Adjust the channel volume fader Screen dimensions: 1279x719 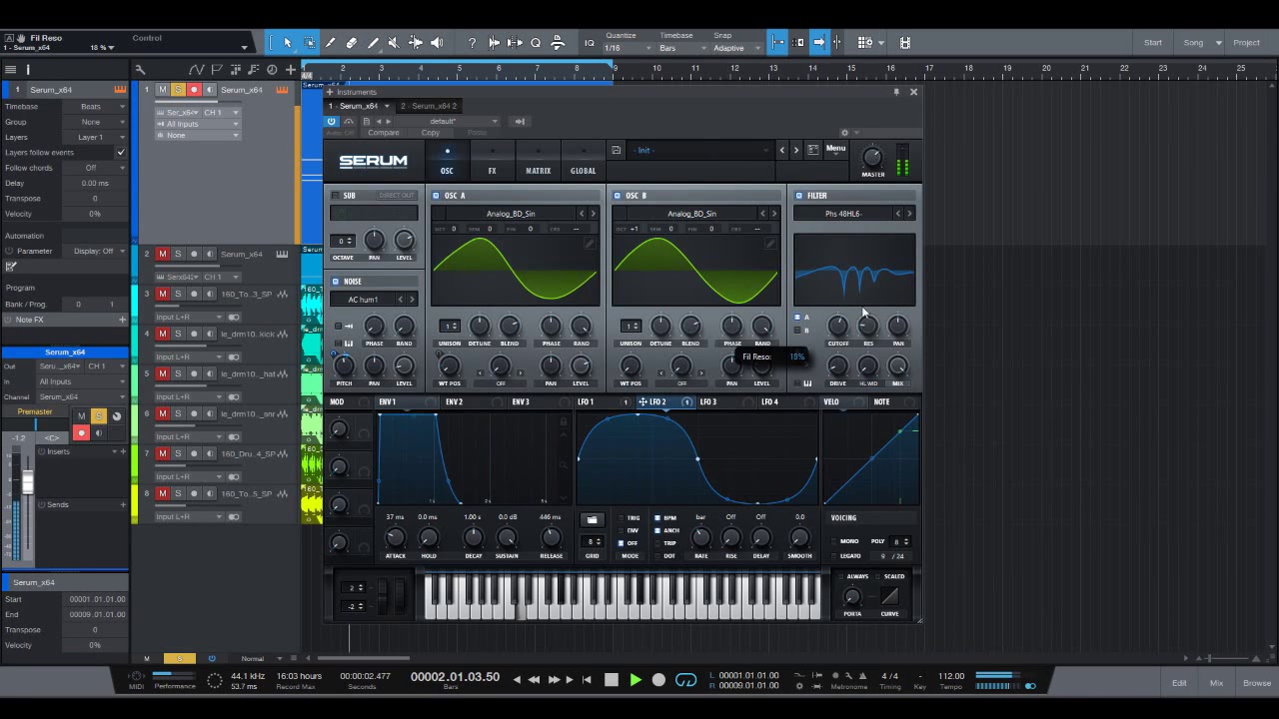[28, 483]
